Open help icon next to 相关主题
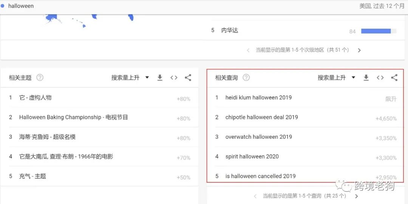Image resolution: width=408 pixels, height=204 pixels. [40, 77]
